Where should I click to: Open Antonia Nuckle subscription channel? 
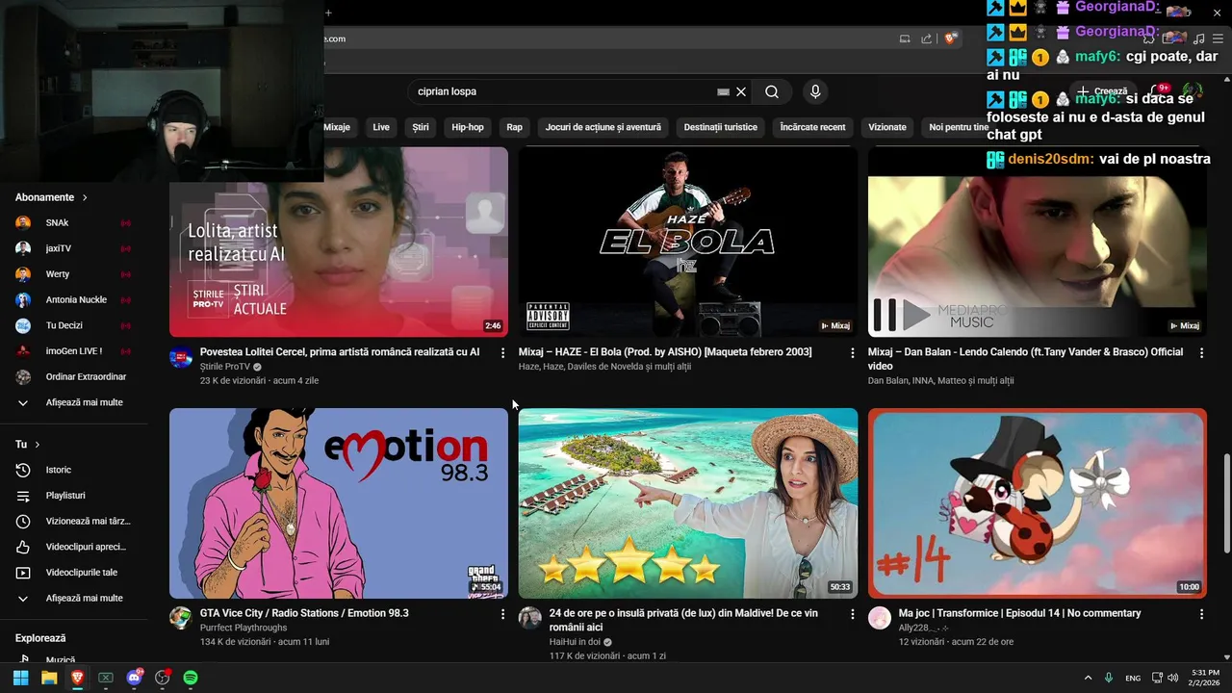pos(77,299)
